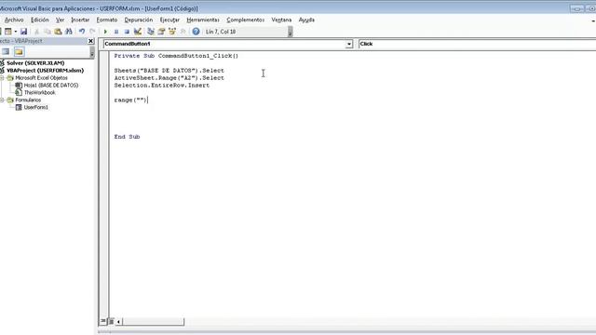Click the Lín 7, Col 18 position indicator
Image resolution: width=596 pixels, height=335 pixels.
[x=221, y=32]
